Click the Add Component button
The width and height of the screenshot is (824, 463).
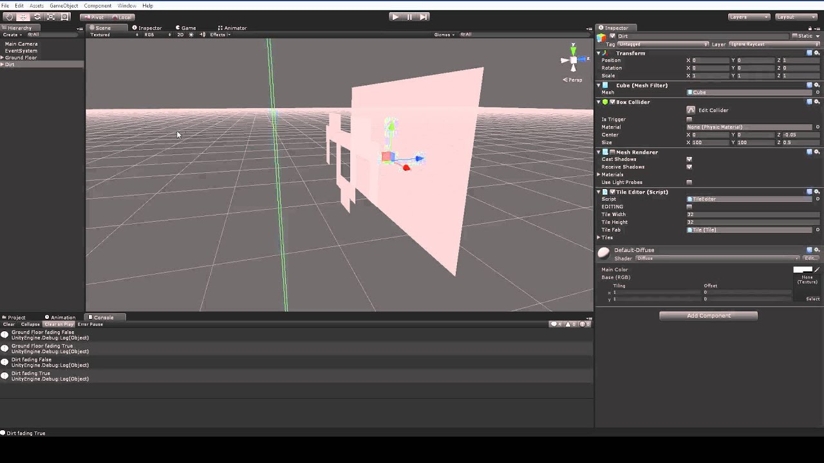click(x=708, y=316)
